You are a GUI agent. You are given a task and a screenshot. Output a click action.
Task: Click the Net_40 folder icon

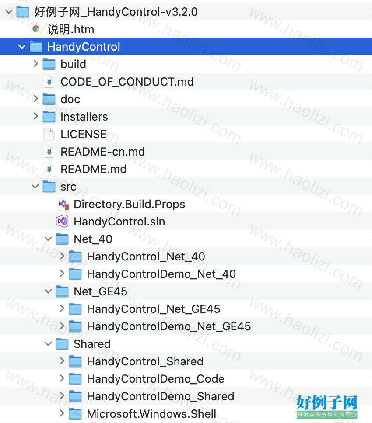(62, 239)
